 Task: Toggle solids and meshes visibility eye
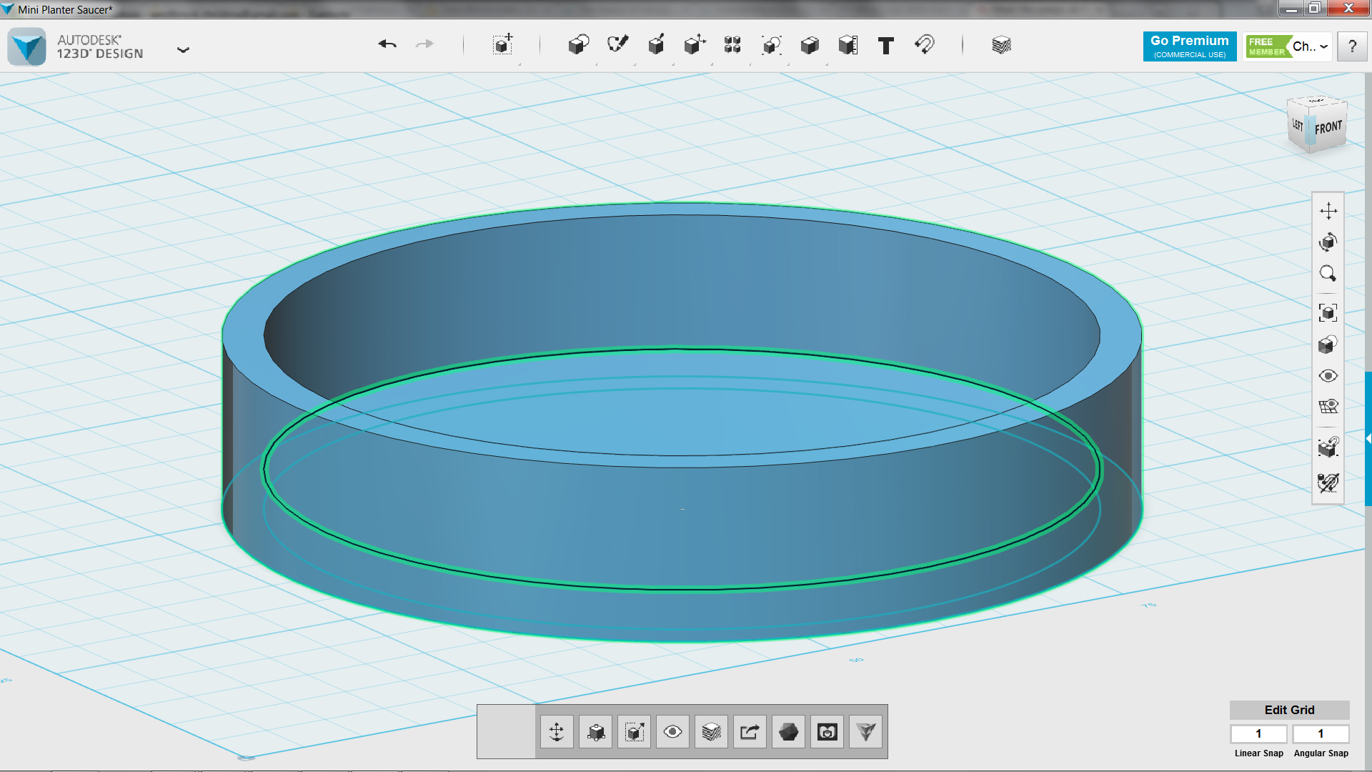click(1328, 376)
